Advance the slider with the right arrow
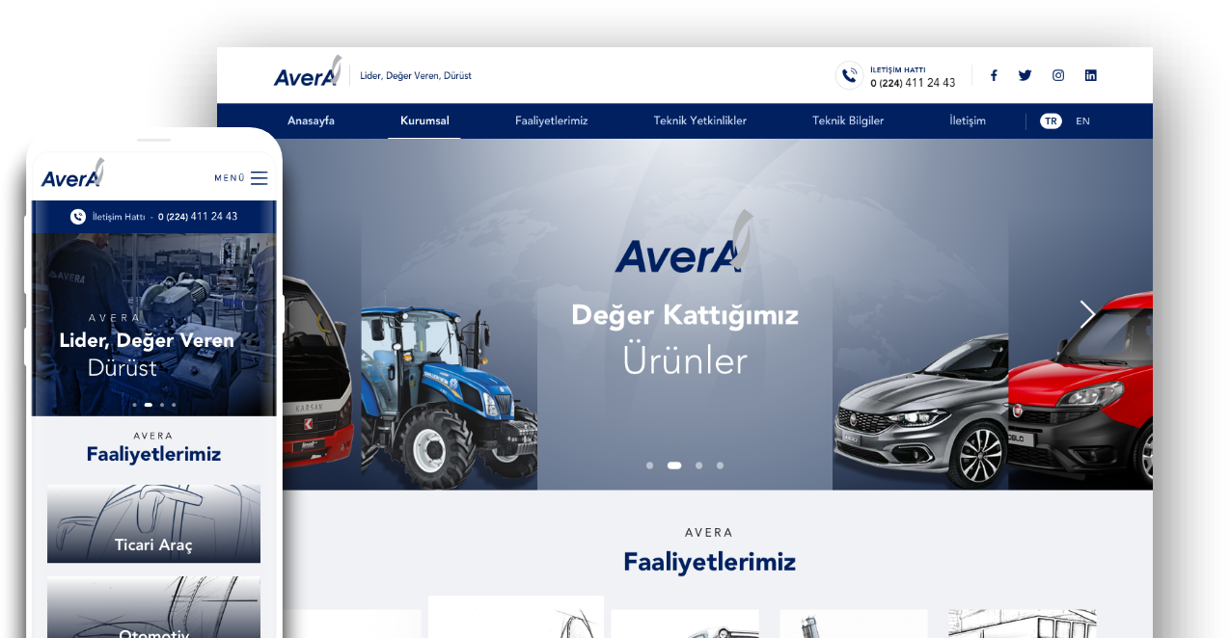Viewport: 1230px width, 638px height. pos(1087,314)
